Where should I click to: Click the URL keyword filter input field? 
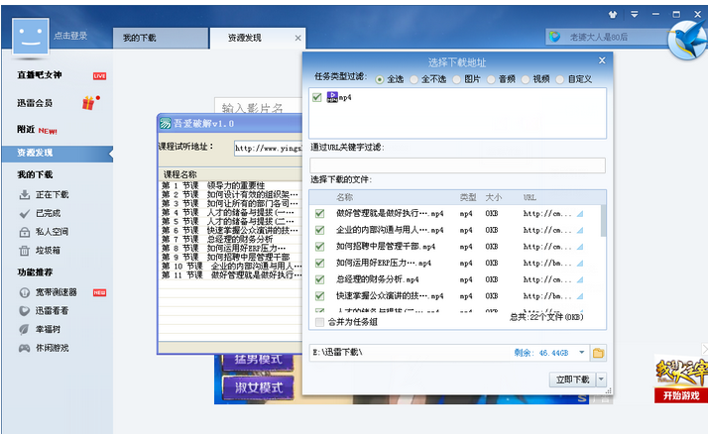[x=457, y=165]
